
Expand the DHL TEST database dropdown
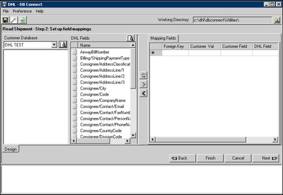point(54,45)
